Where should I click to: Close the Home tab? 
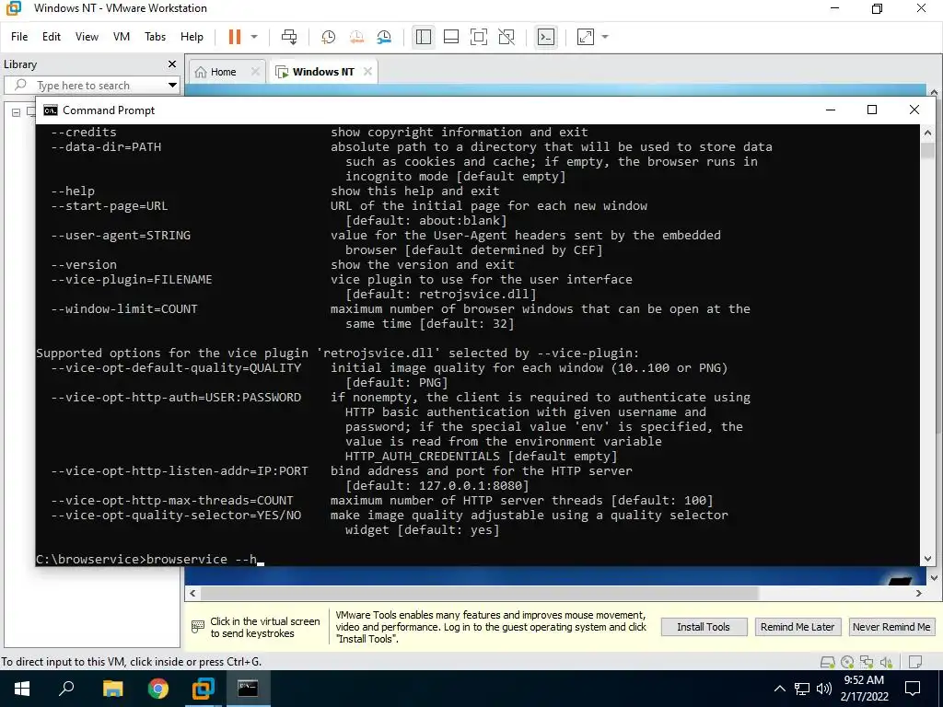255,72
